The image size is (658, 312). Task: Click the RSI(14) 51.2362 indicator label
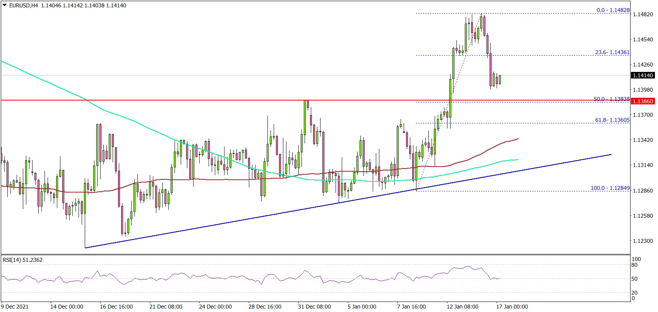click(22, 260)
